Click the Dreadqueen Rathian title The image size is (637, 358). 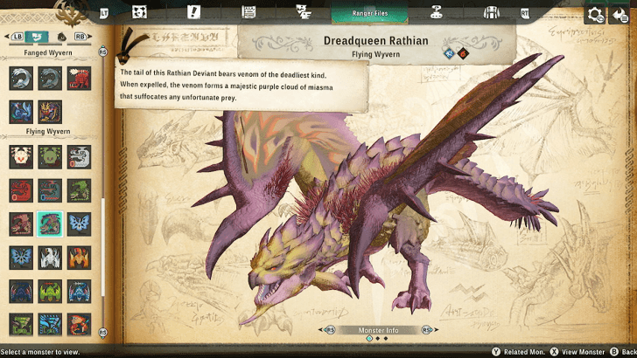click(375, 40)
